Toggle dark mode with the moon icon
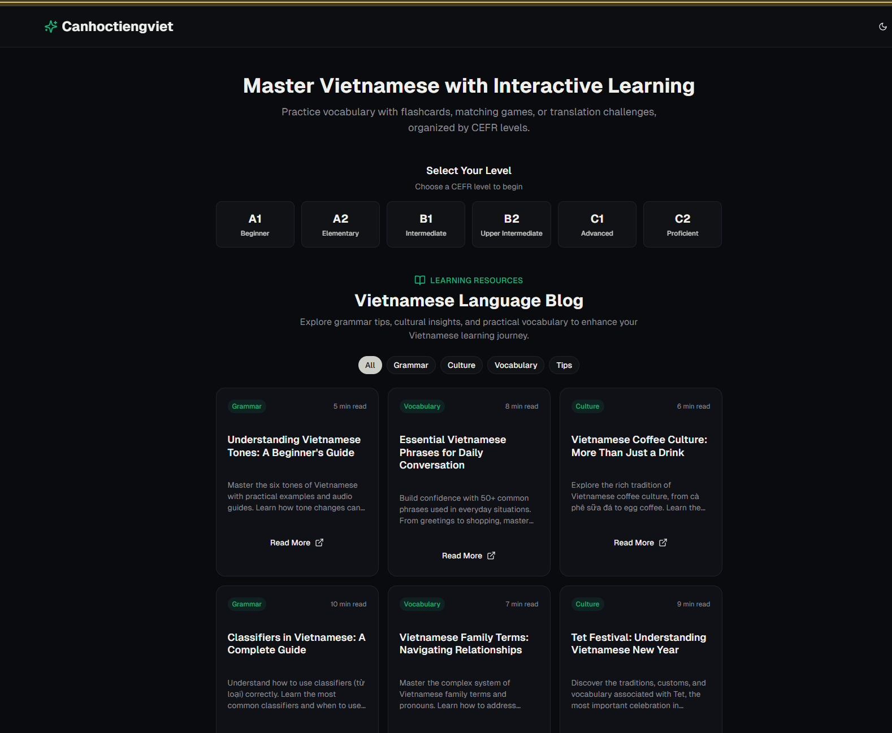The height and width of the screenshot is (733, 892). pos(882,27)
